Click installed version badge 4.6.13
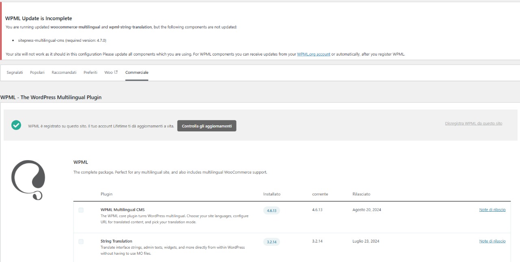This screenshot has height=262, width=520. click(271, 210)
